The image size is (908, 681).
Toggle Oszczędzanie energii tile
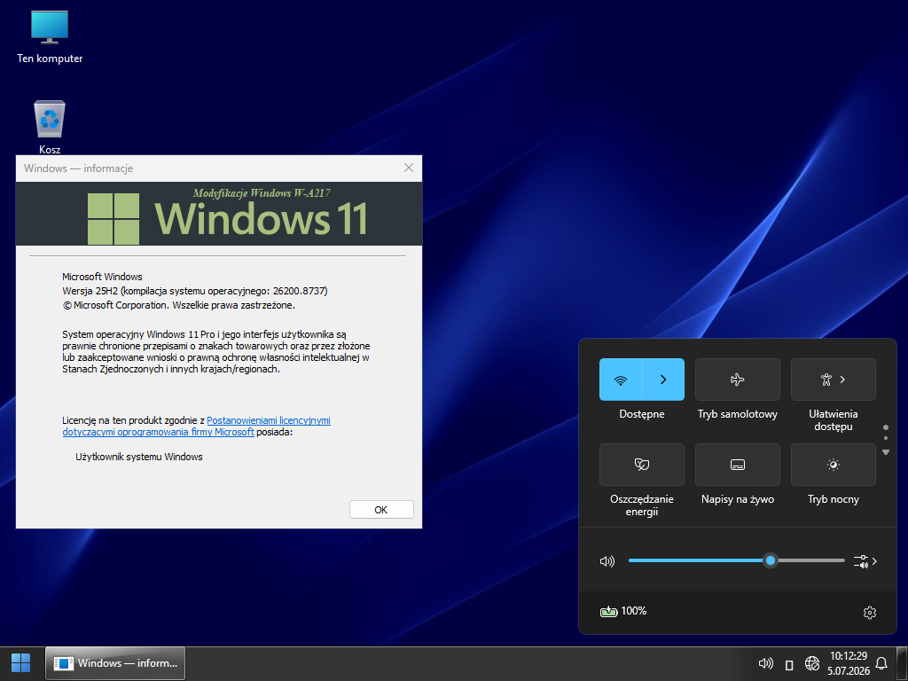(642, 465)
